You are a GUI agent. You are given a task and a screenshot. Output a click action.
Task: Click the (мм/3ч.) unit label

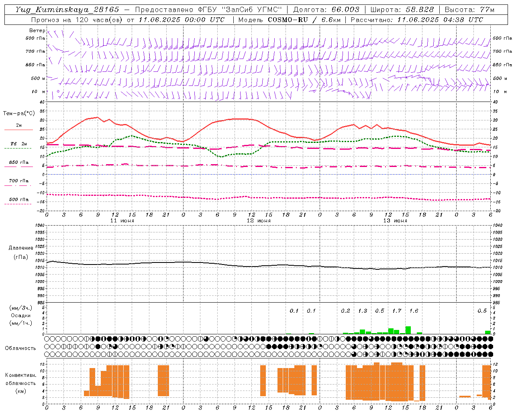[20, 308]
